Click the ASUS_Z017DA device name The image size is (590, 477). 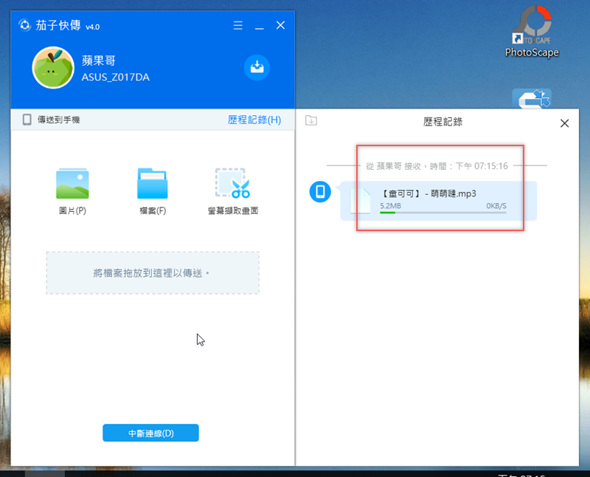(x=116, y=78)
